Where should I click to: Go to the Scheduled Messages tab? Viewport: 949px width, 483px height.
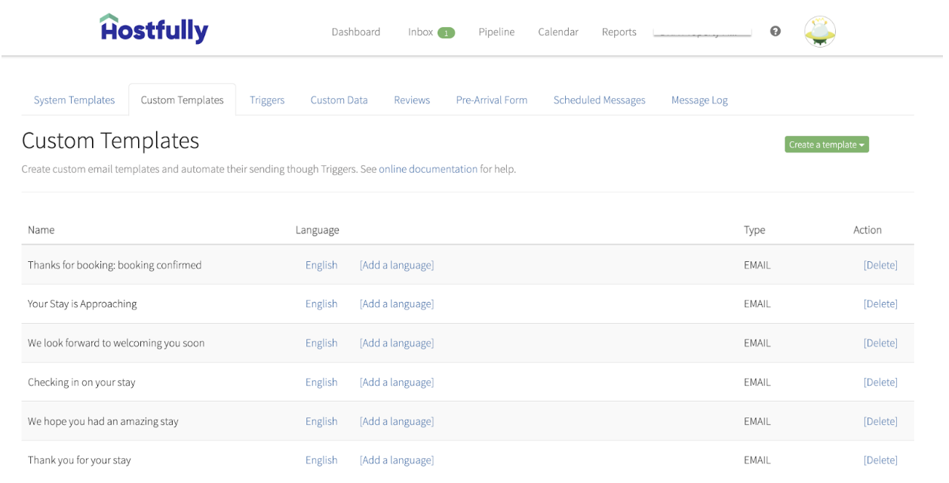[599, 100]
